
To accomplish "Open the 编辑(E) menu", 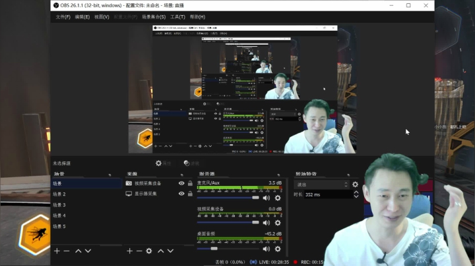I will pyautogui.click(x=82, y=17).
